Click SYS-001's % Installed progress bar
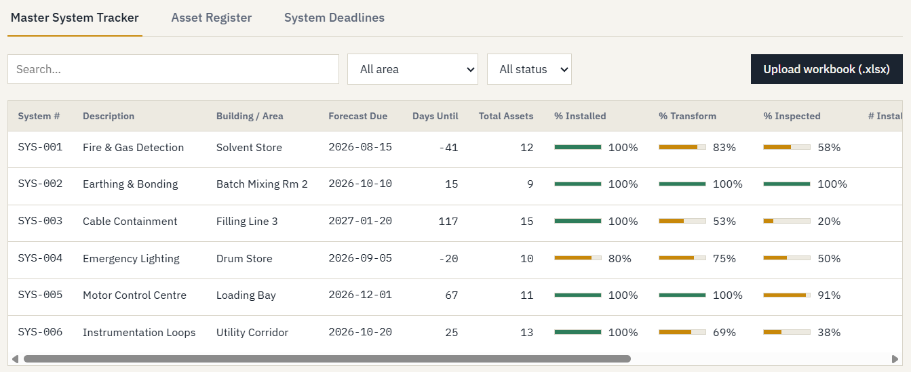Viewport: 911px width, 372px height. click(578, 147)
